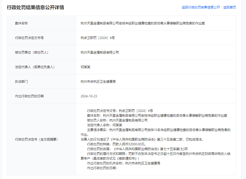This screenshot has height=179, width=246.
Task: Click the line beginning 案件名称： in decision text
Action: pos(157,116)
